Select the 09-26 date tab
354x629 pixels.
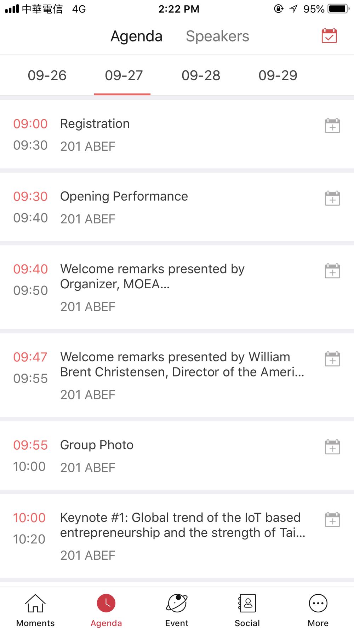coord(47,75)
